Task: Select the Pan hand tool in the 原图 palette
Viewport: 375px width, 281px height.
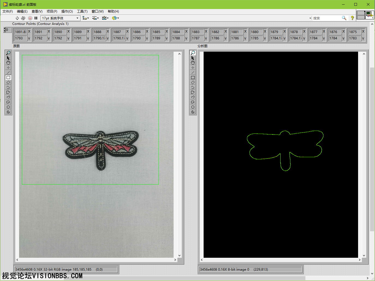Action: 8,63
